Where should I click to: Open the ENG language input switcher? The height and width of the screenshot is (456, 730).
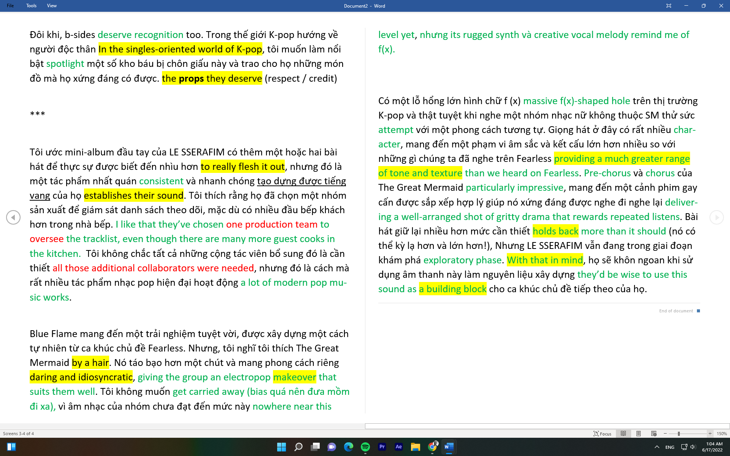pyautogui.click(x=670, y=447)
